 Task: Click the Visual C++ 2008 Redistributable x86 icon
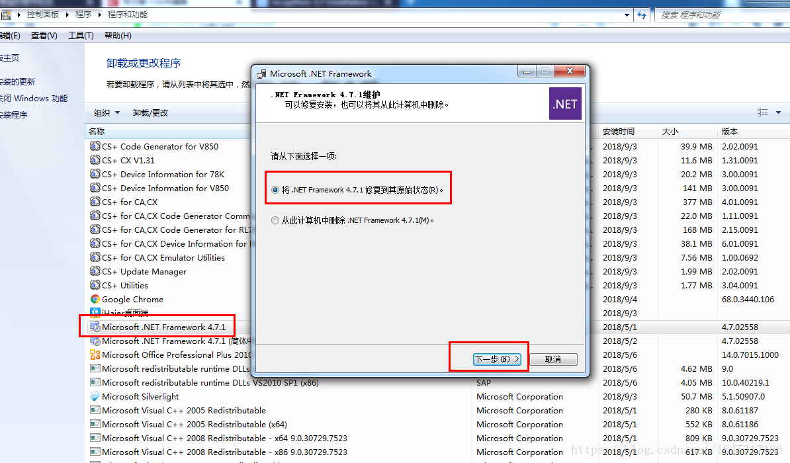pos(95,452)
